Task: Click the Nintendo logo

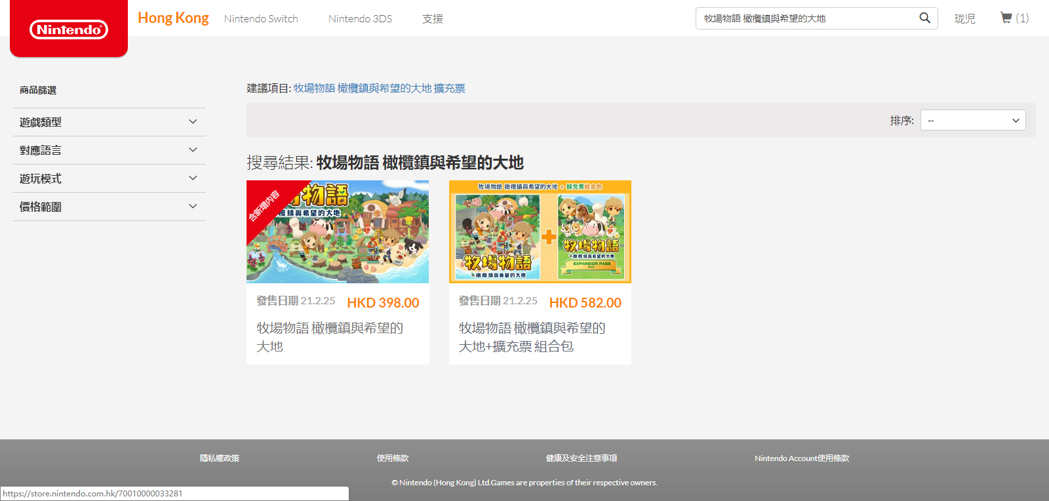Action: (69, 30)
